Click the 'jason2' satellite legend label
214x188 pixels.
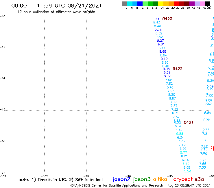[x=121, y=179]
